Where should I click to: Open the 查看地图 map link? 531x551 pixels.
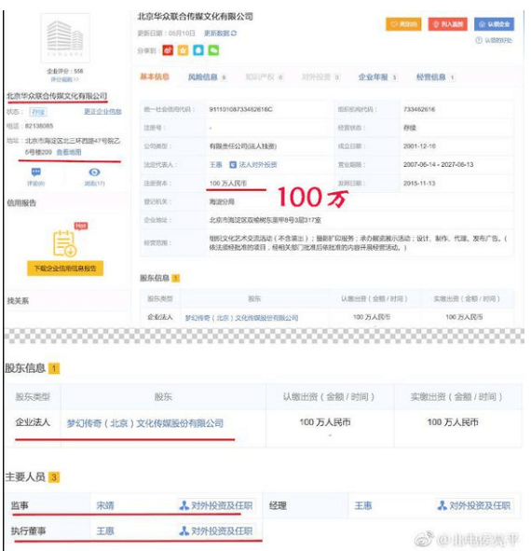pyautogui.click(x=69, y=152)
